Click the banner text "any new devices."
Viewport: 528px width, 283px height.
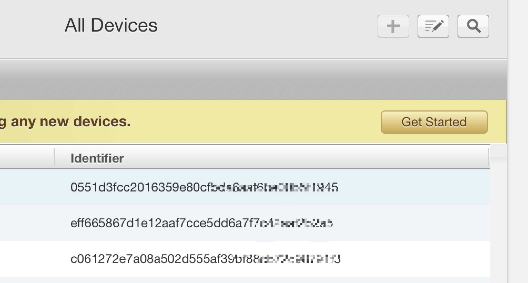(x=70, y=122)
